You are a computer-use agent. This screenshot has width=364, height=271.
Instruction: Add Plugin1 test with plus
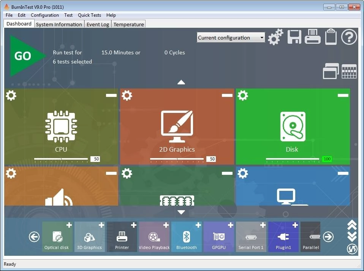pyautogui.click(x=295, y=225)
